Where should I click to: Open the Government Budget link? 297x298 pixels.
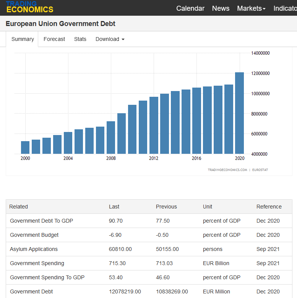(x=34, y=235)
